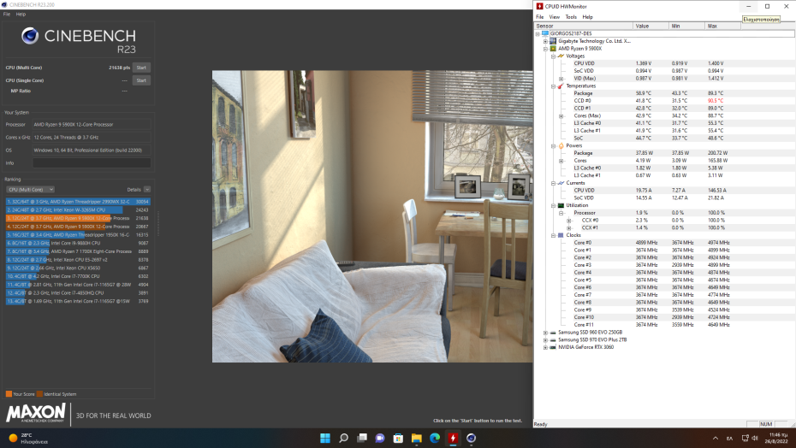Open Microsoft Store from the taskbar
This screenshot has height=448, width=796.
click(399, 438)
